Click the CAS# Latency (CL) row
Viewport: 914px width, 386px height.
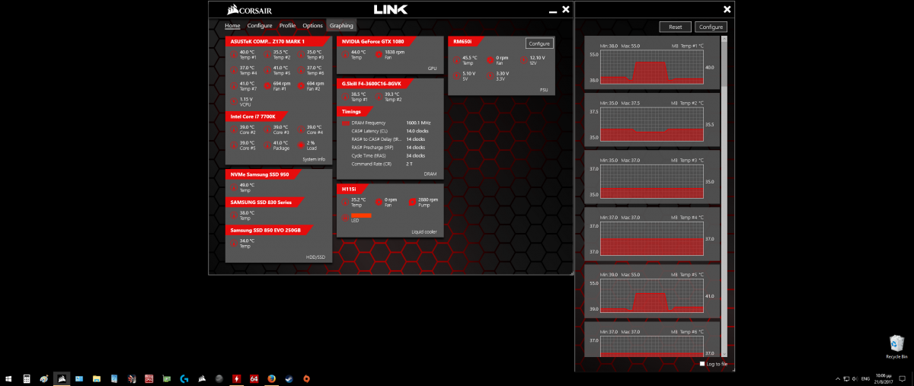[x=388, y=131]
